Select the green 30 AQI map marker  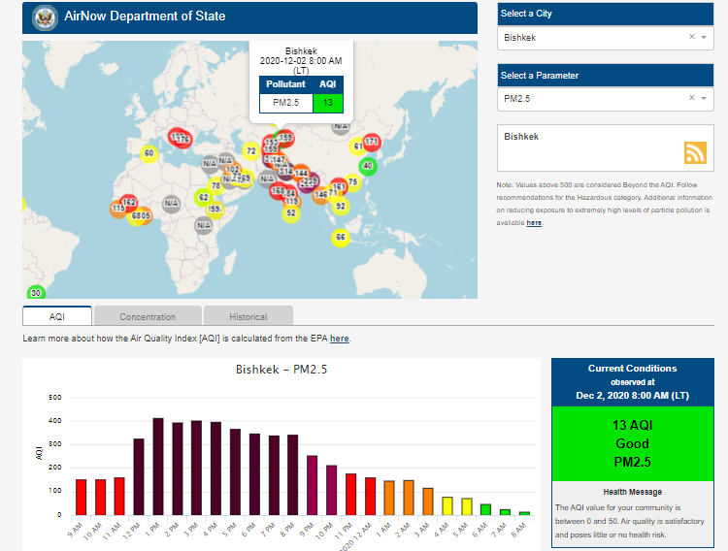pyautogui.click(x=36, y=292)
